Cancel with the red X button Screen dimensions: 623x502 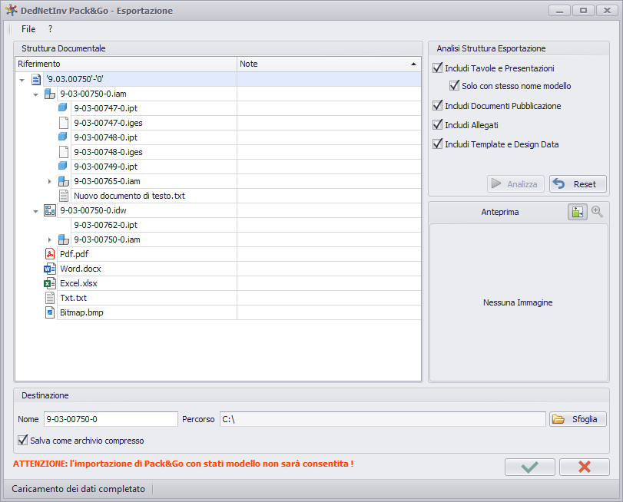[584, 467]
